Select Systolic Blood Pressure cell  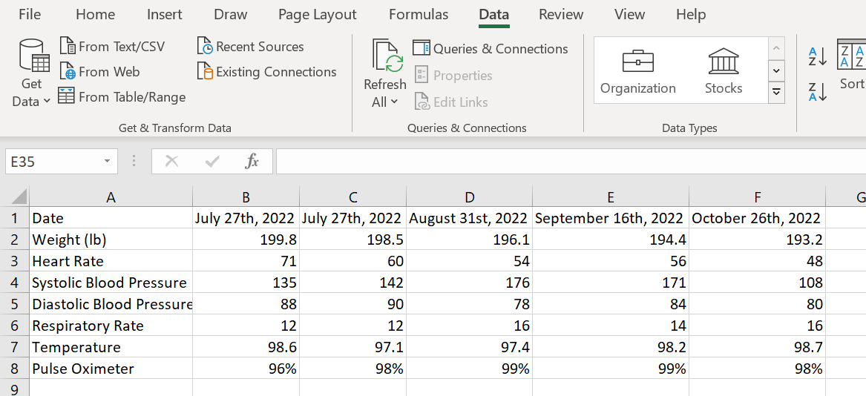(111, 283)
